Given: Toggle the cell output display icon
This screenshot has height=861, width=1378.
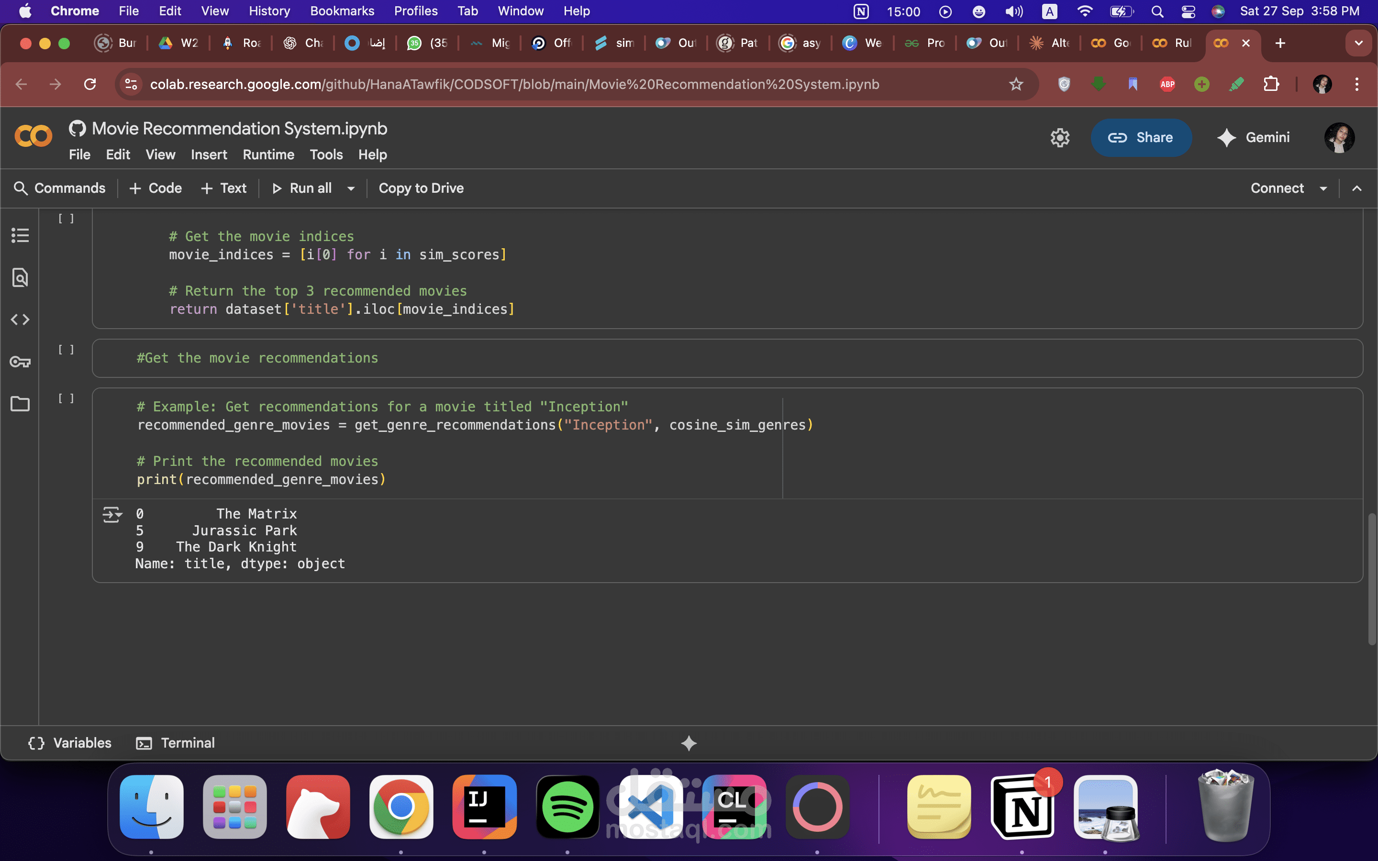Looking at the screenshot, I should pyautogui.click(x=112, y=515).
